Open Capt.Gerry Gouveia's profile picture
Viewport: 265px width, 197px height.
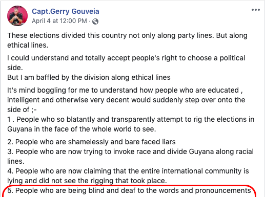point(17,16)
